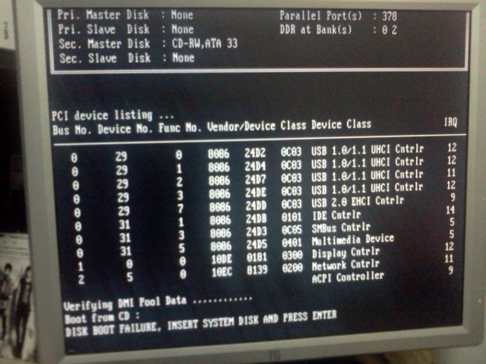Screen dimensions: 486x364
Task: Select device ID '24D5' in the table
Action: [x=257, y=244]
